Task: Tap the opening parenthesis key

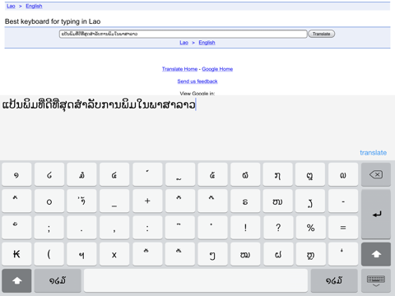Action: pyautogui.click(x=49, y=254)
